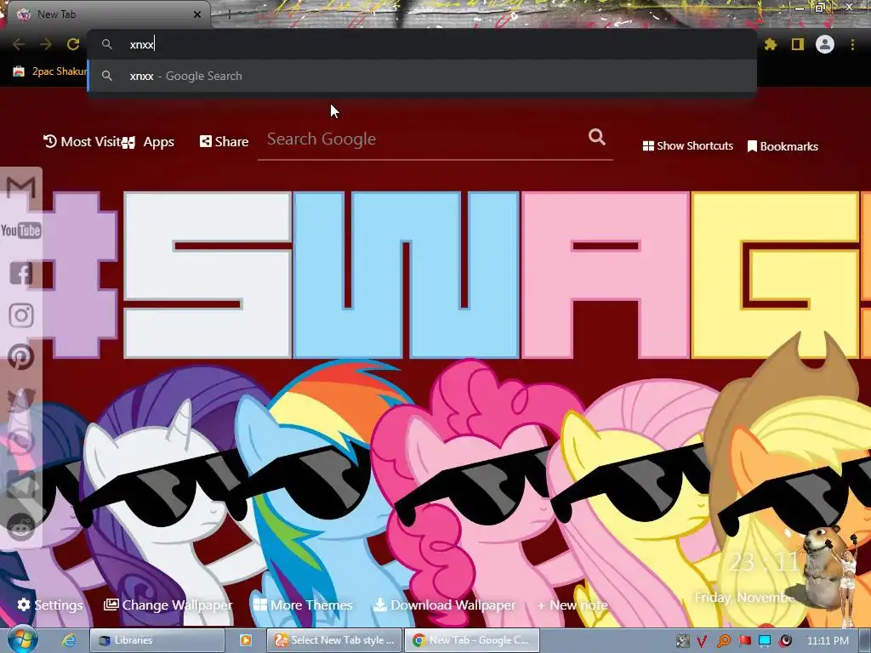The height and width of the screenshot is (653, 871).
Task: Open Instagram from the sidebar
Action: coord(21,315)
